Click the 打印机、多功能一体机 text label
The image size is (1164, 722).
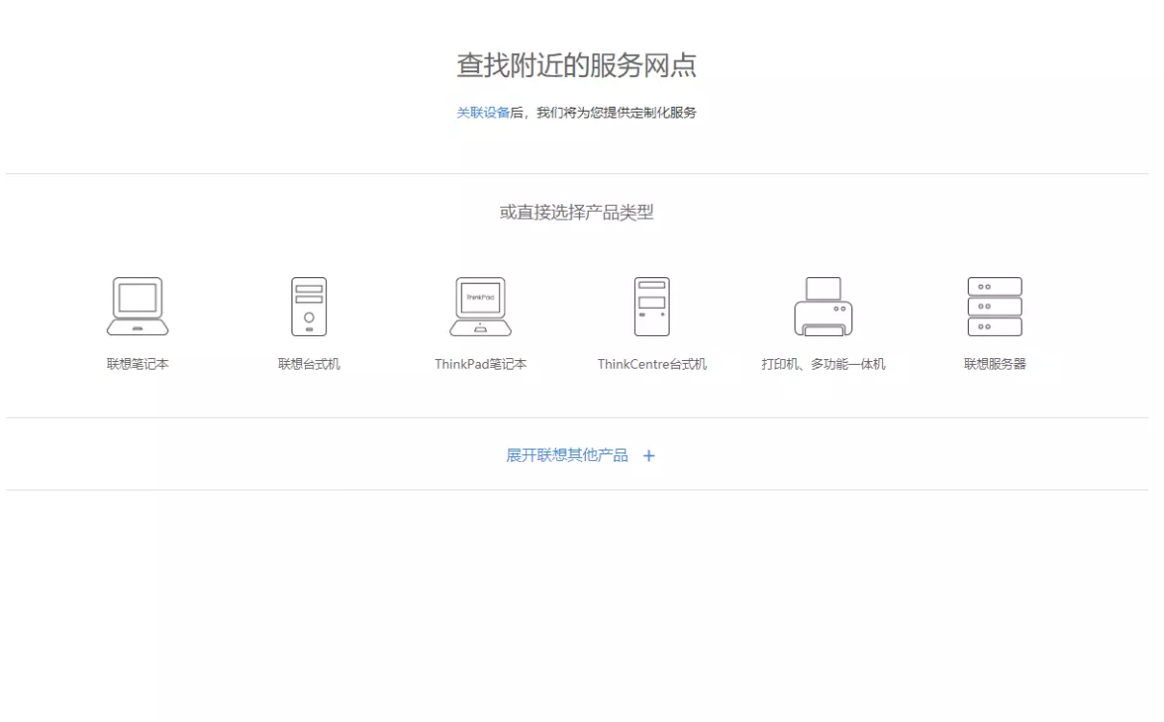pos(823,364)
